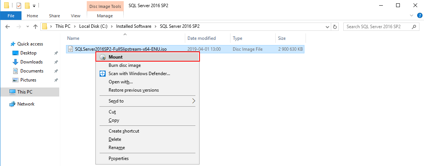424x166 pixels.
Task: Click the 2019-04-01 13:00 date cell
Action: pos(204,49)
